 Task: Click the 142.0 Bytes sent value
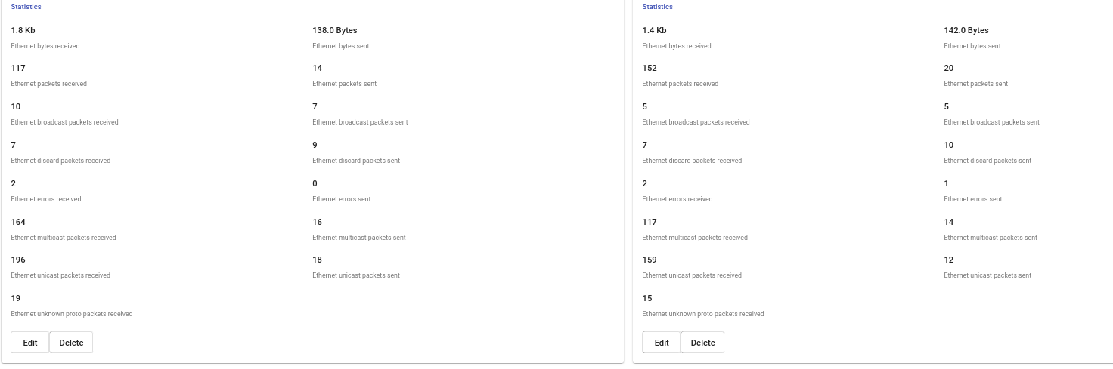(966, 31)
